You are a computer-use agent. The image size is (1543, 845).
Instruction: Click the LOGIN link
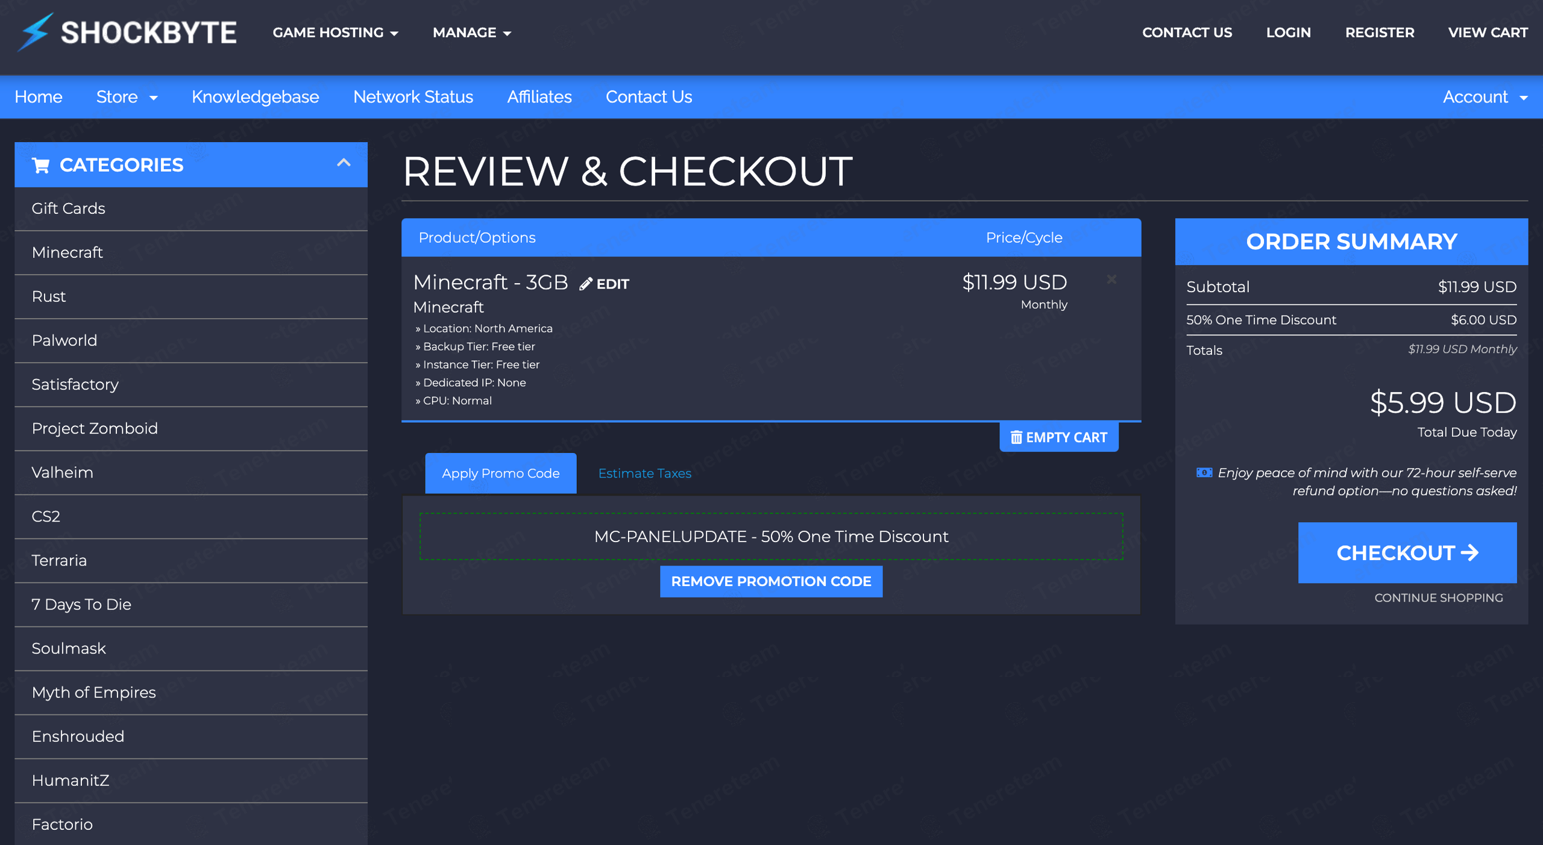click(1288, 33)
